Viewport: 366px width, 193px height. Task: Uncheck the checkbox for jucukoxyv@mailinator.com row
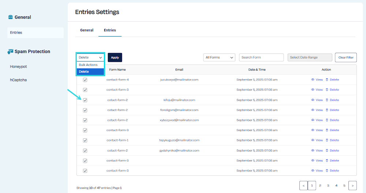(85, 80)
